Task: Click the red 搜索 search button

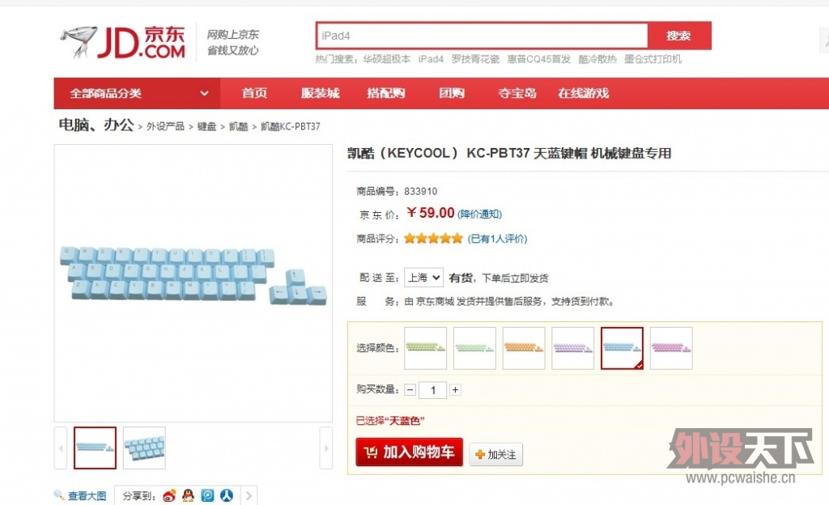Action: point(679,36)
